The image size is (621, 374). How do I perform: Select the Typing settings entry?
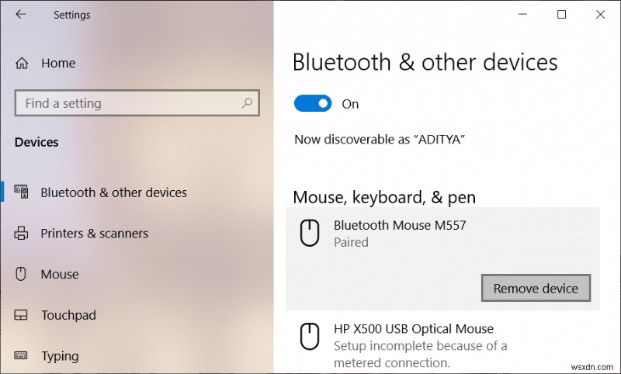pyautogui.click(x=60, y=356)
